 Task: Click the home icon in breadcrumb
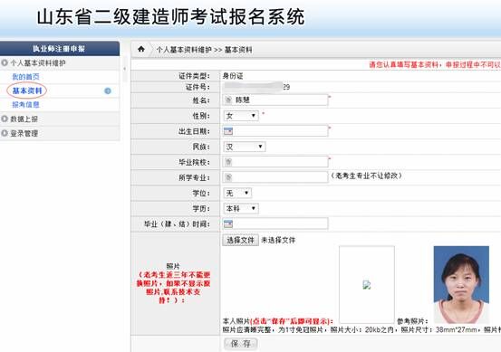point(141,49)
